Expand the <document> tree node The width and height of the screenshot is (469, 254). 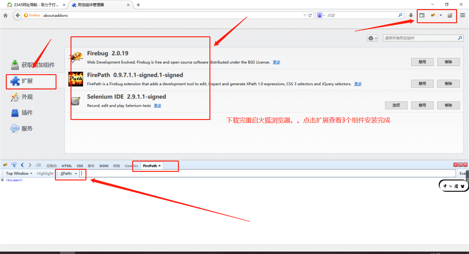(2, 180)
